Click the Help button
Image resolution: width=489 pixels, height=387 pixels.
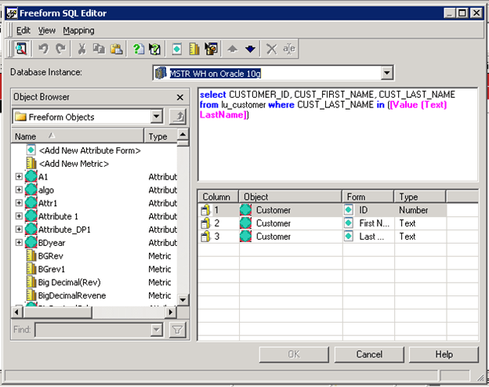pyautogui.click(x=444, y=354)
